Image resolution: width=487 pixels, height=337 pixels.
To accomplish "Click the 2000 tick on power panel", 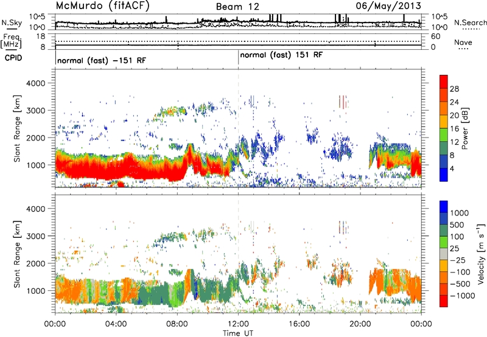I will point(35,137).
